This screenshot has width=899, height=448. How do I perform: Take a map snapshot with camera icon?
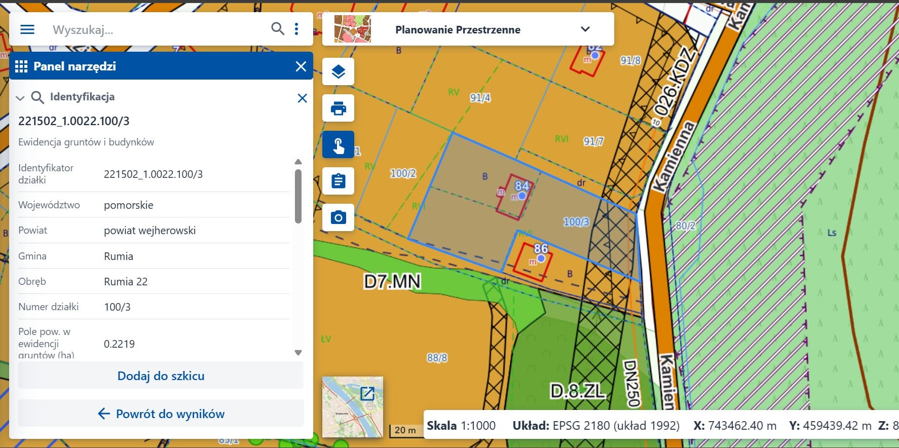click(338, 218)
